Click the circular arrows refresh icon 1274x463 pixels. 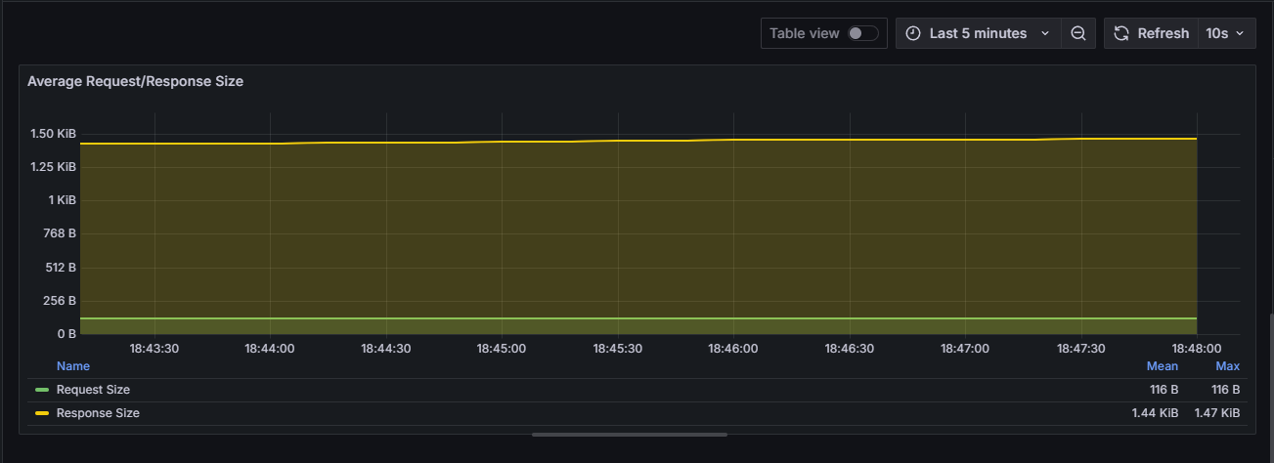coord(1121,33)
